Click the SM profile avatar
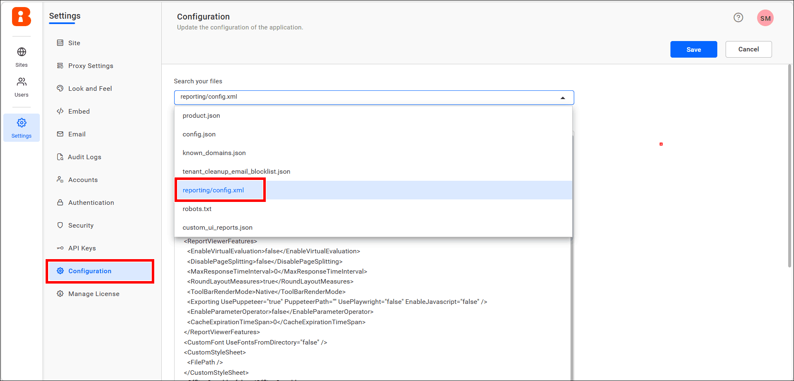This screenshot has width=794, height=381. pos(765,17)
